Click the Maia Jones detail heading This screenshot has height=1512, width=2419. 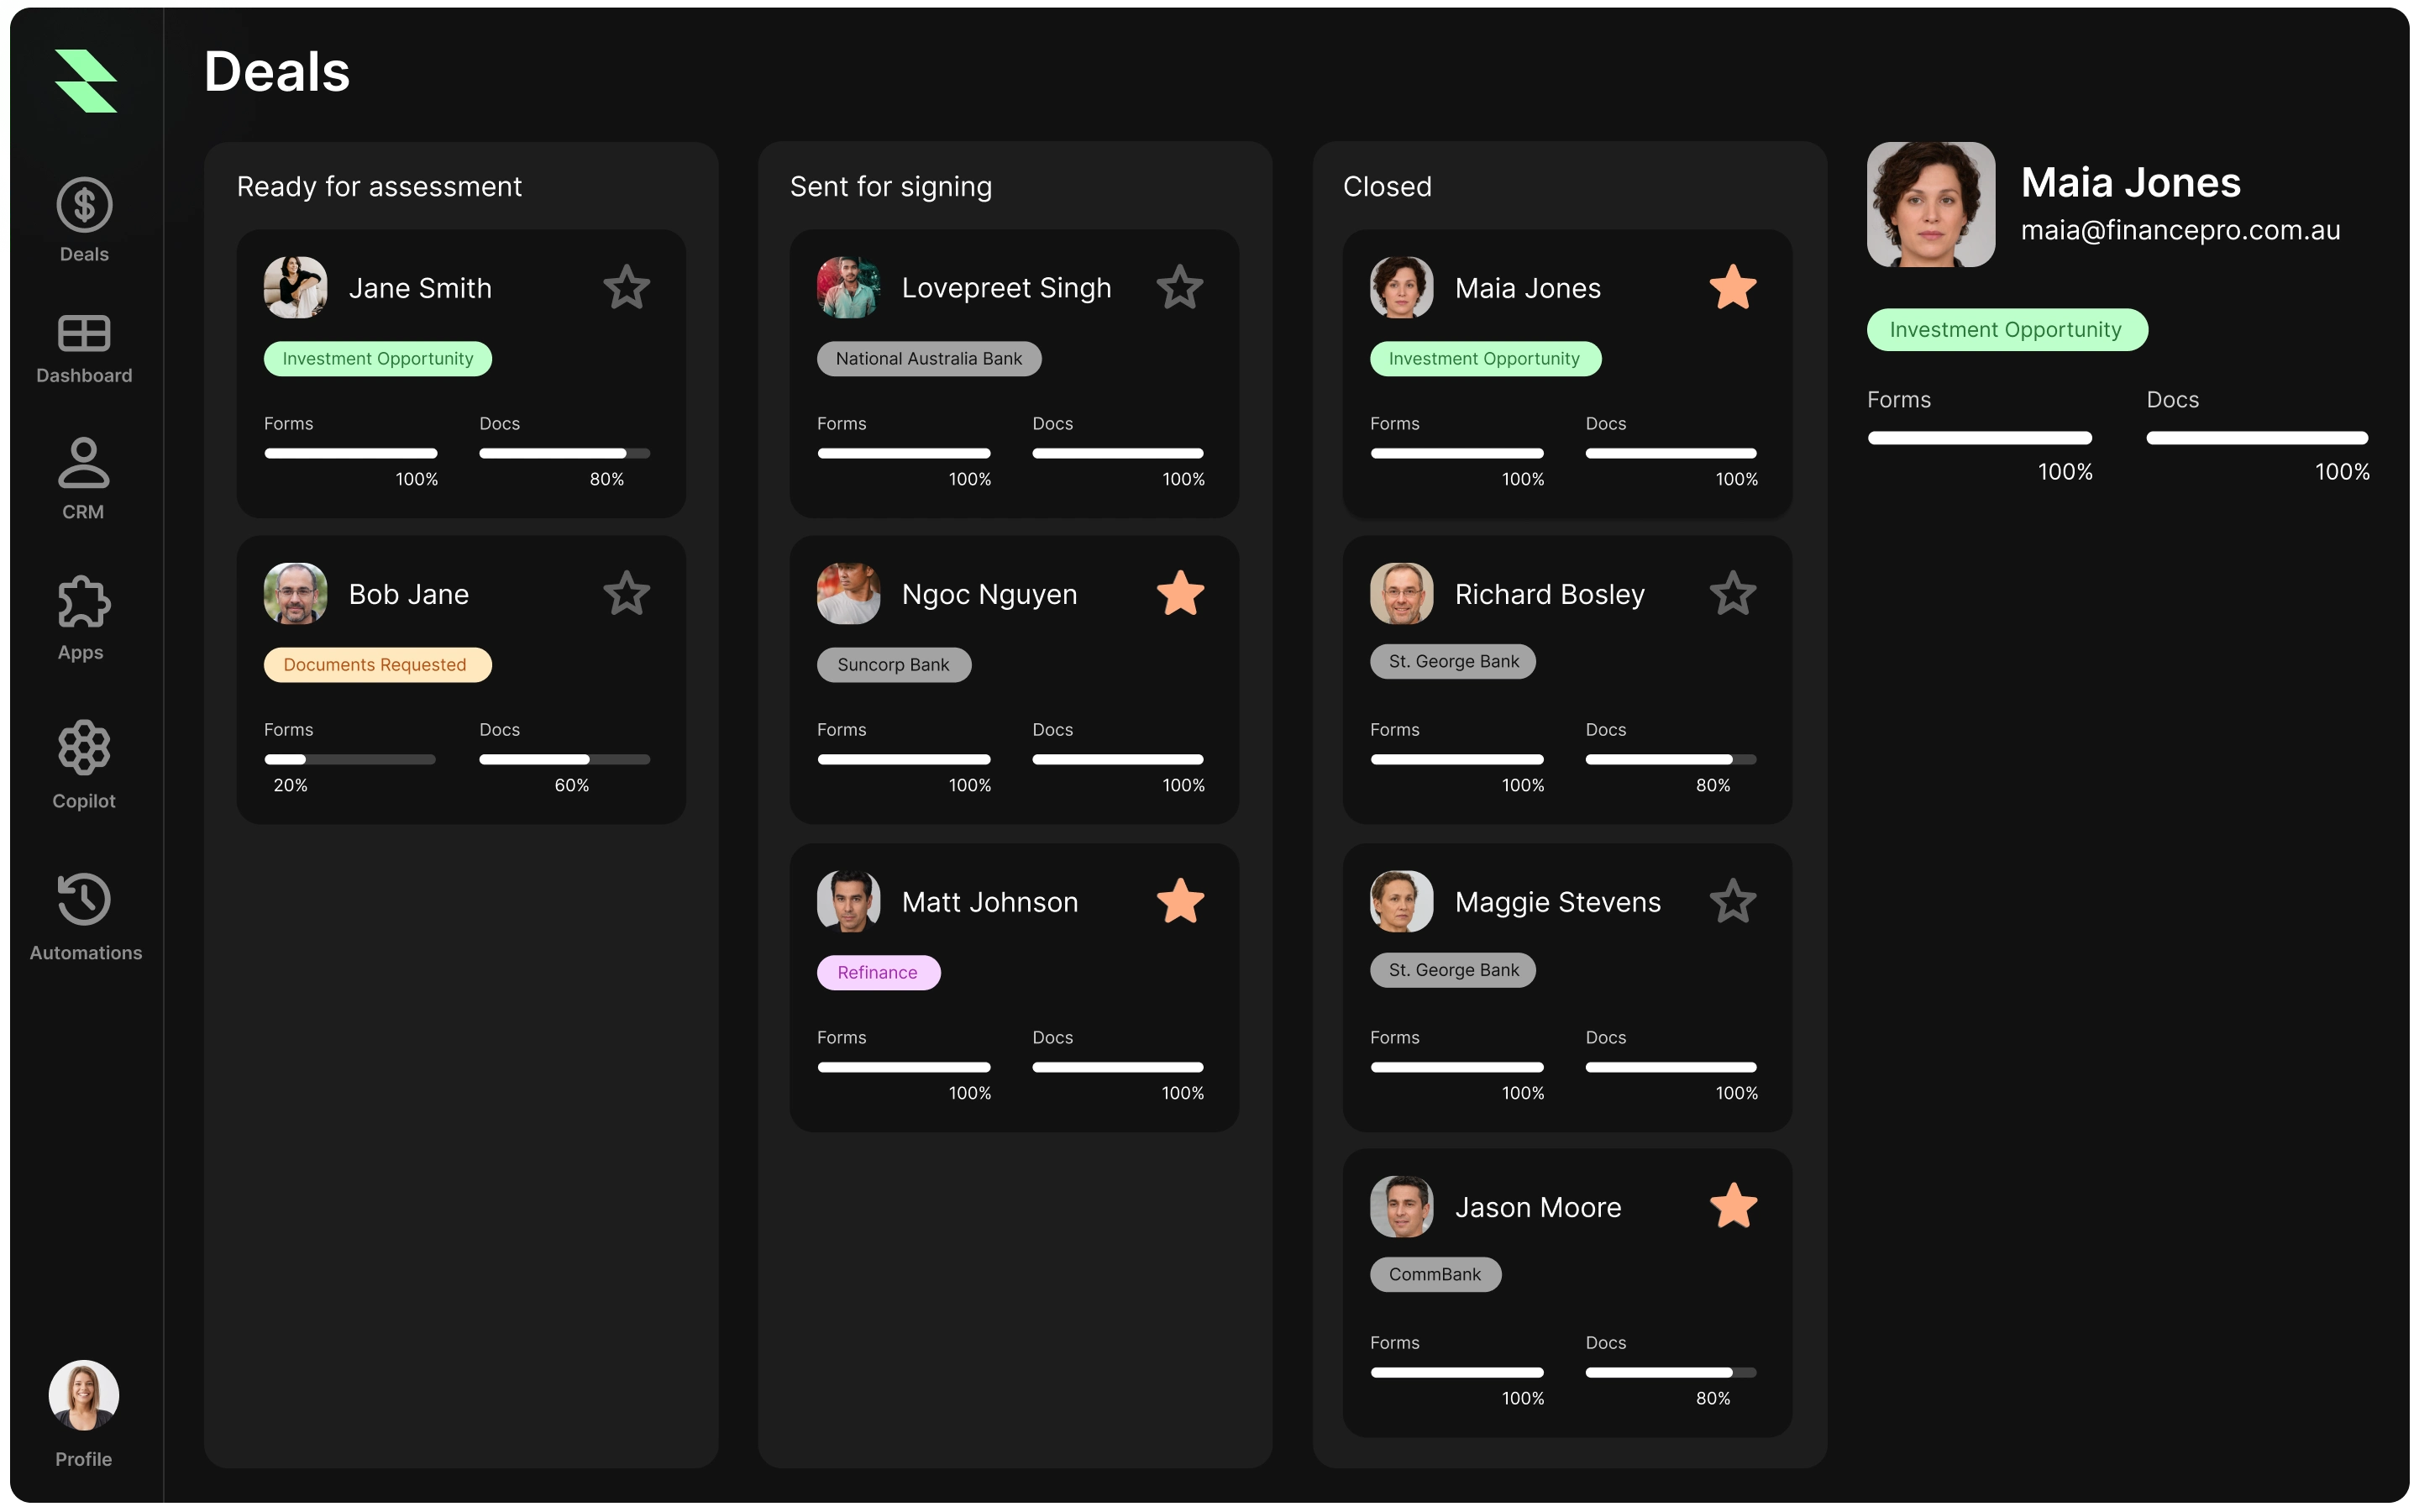(x=2130, y=183)
